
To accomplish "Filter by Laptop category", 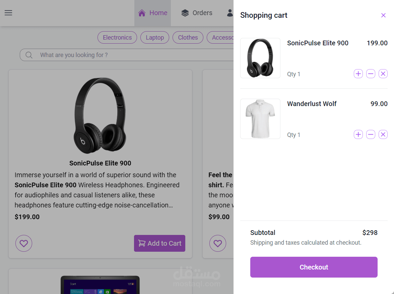I will 155,38.
